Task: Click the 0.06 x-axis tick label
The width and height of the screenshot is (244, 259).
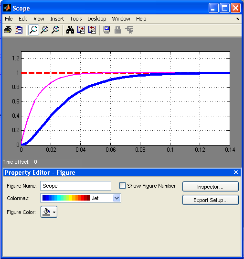Action: point(110,150)
